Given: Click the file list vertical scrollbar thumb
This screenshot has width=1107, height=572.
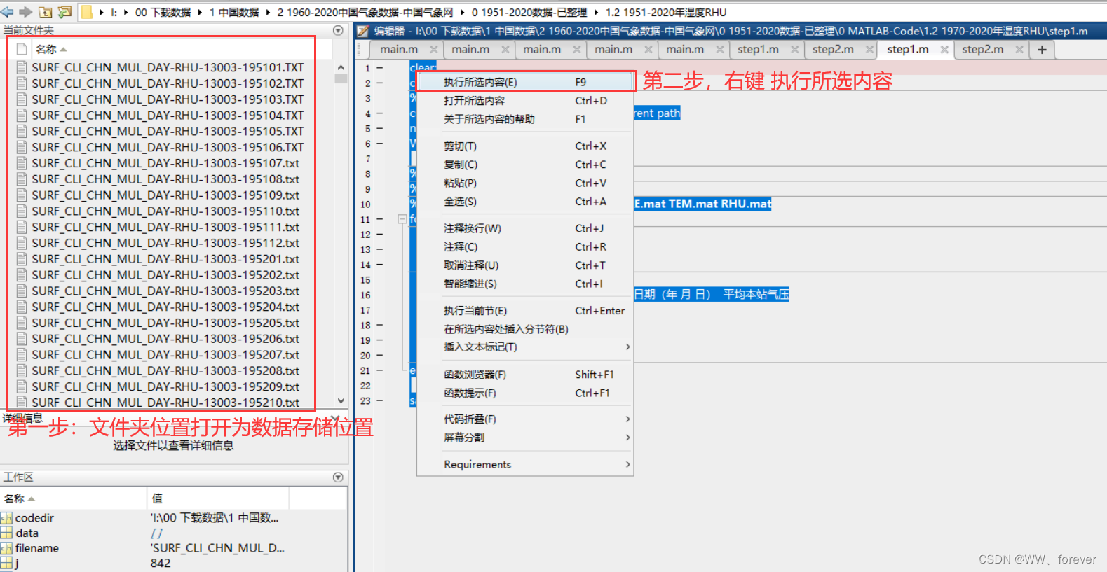Looking at the screenshot, I should pyautogui.click(x=341, y=79).
